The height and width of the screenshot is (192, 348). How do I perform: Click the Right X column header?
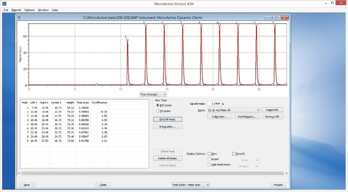click(x=44, y=102)
